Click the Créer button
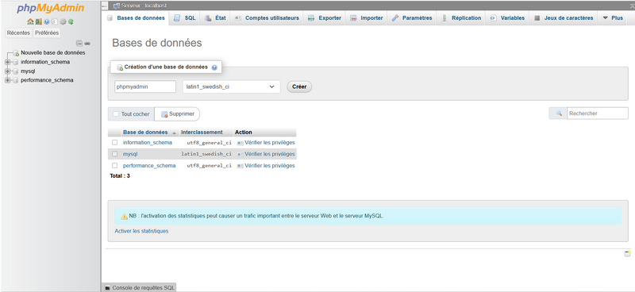Screen dimensions: 635x292 pos(299,86)
